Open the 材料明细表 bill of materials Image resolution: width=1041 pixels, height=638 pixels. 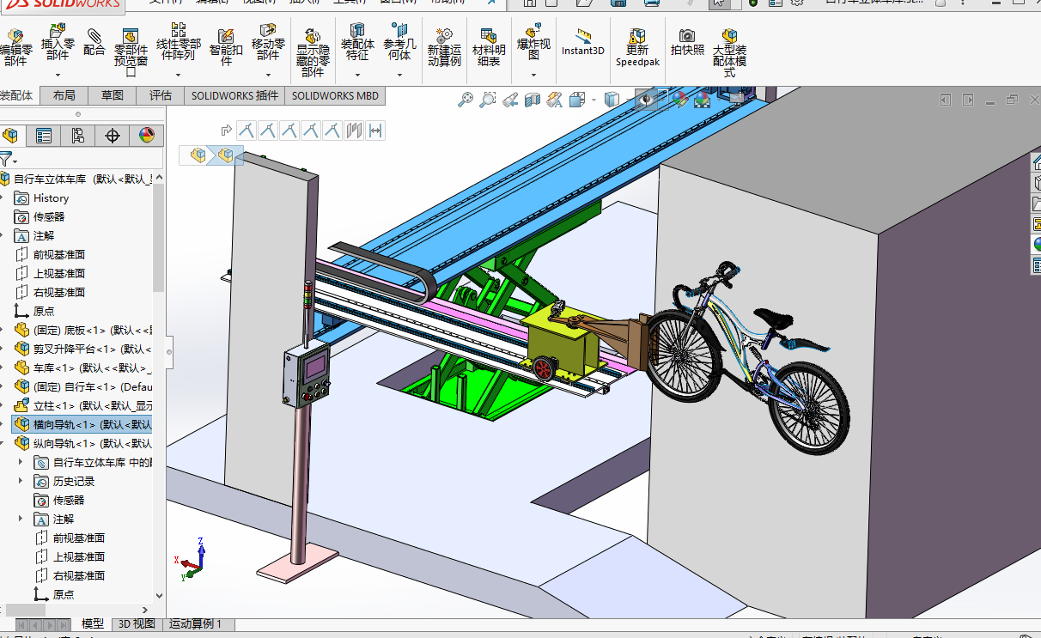(489, 47)
